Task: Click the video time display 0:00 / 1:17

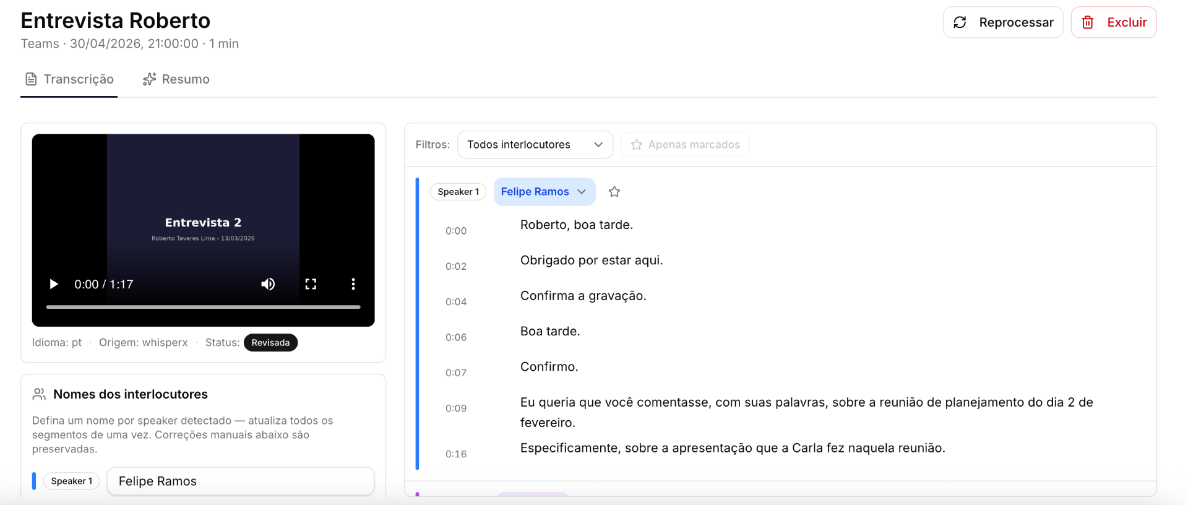Action: tap(104, 284)
